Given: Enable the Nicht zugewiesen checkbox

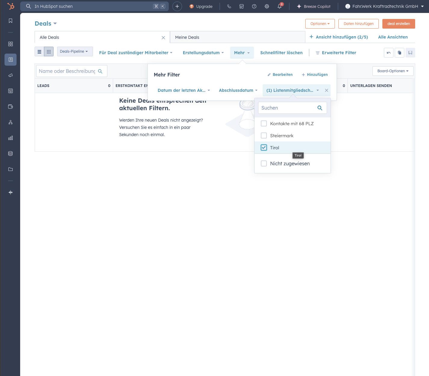Looking at the screenshot, I should click(264, 163).
